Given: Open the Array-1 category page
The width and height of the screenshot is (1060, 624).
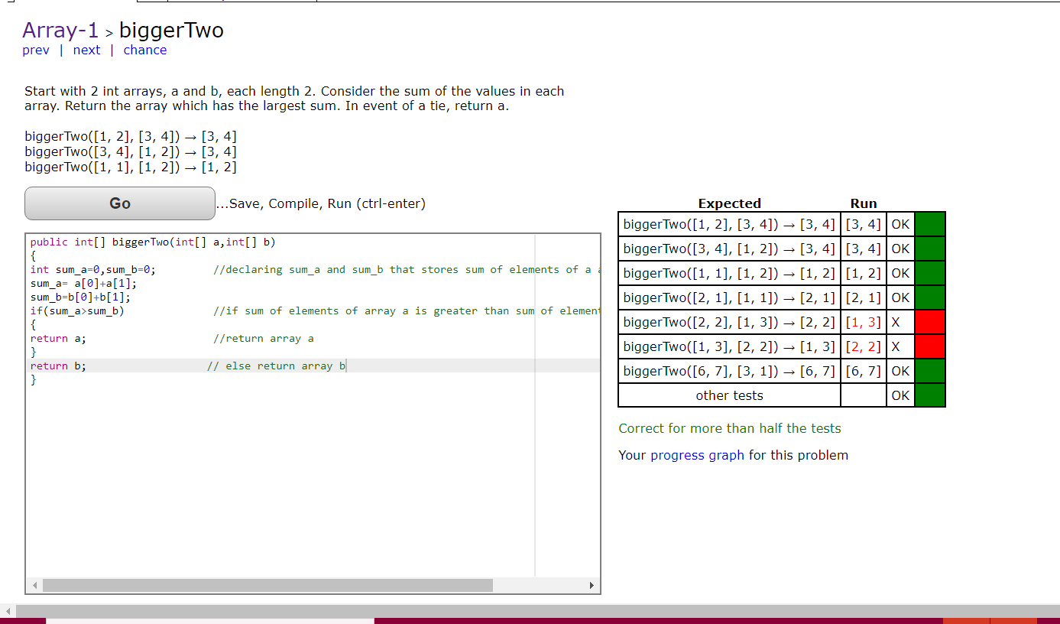Looking at the screenshot, I should [60, 30].
